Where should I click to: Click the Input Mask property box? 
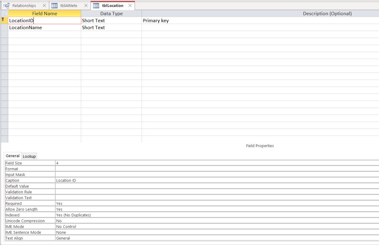click(217, 174)
